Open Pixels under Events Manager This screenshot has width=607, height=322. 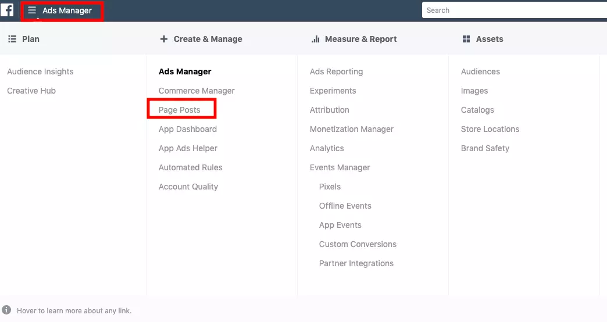(x=330, y=187)
